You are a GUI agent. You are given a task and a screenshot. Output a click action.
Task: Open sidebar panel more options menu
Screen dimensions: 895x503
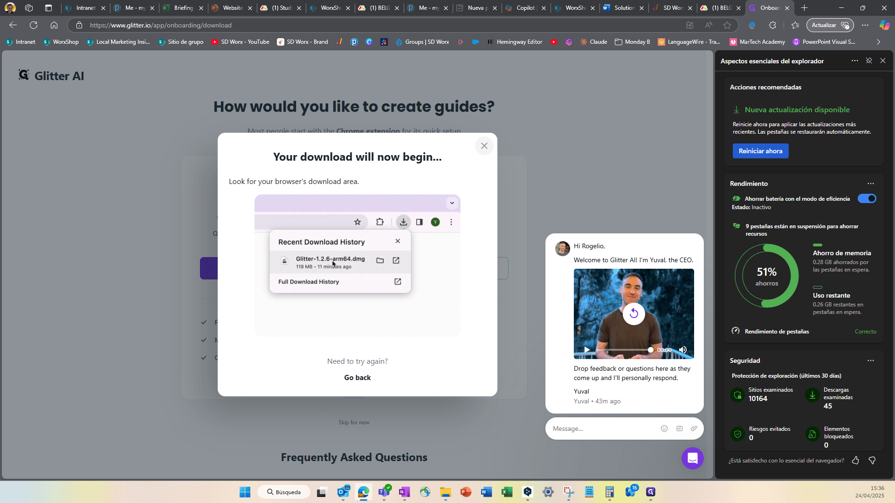(854, 61)
